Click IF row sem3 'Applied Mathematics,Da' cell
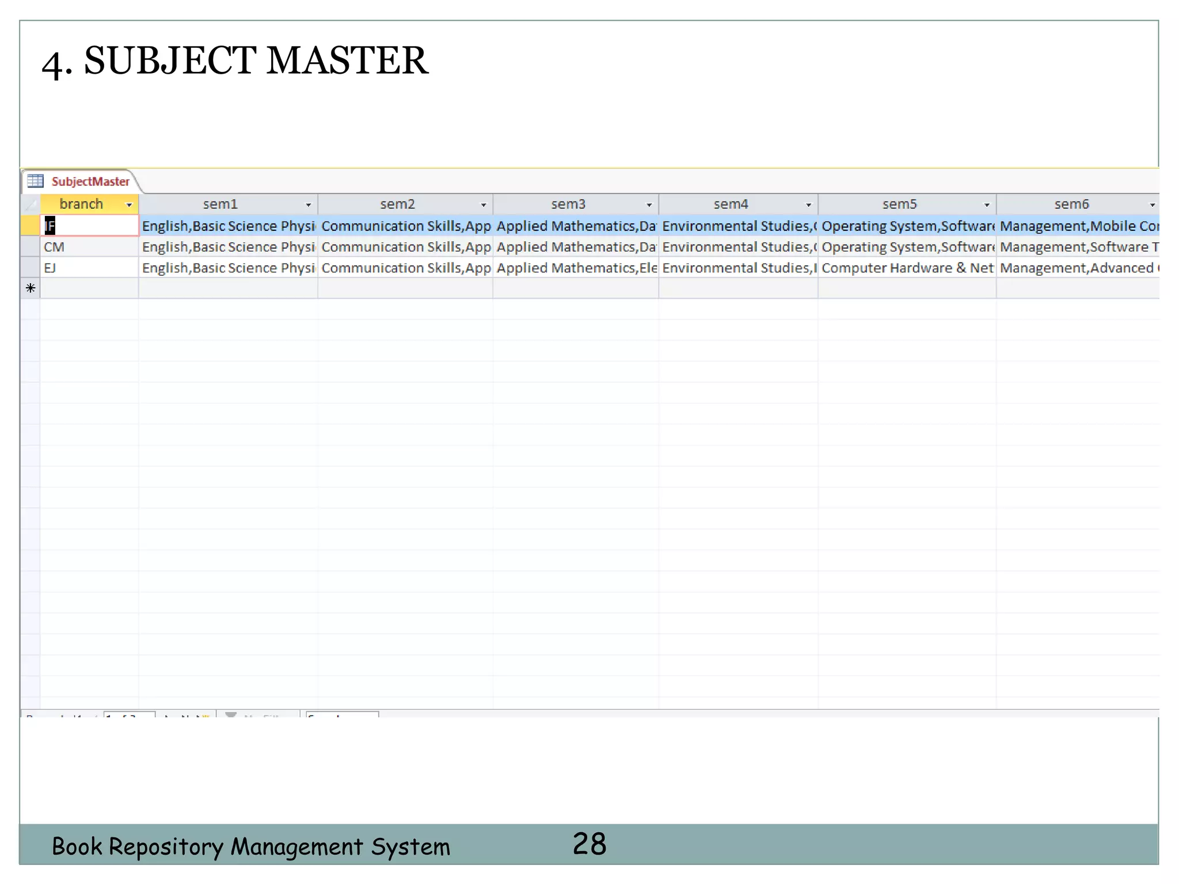 [x=576, y=226]
